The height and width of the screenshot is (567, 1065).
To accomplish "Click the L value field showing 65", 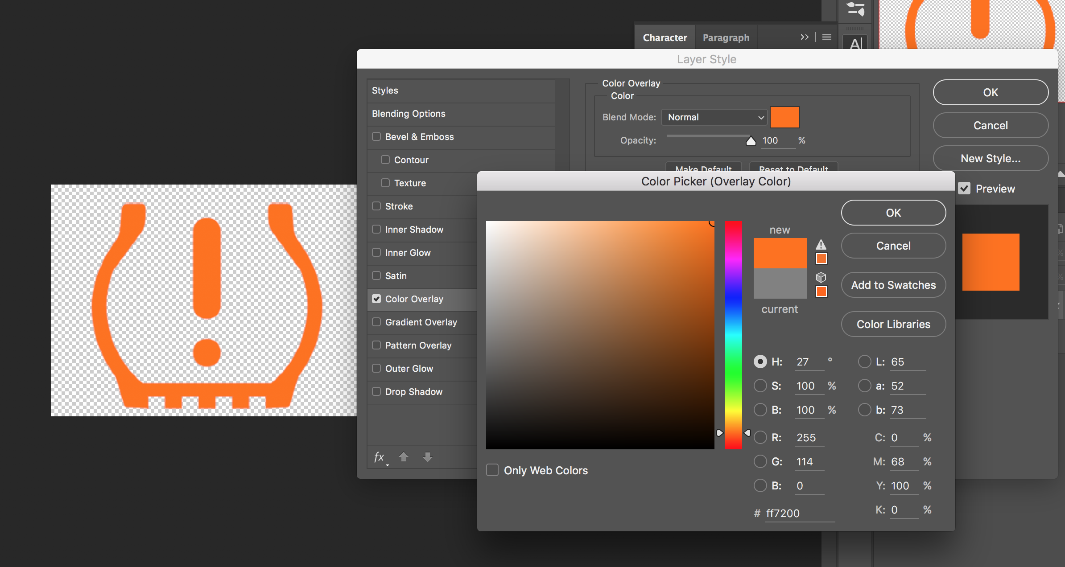I will (x=908, y=362).
